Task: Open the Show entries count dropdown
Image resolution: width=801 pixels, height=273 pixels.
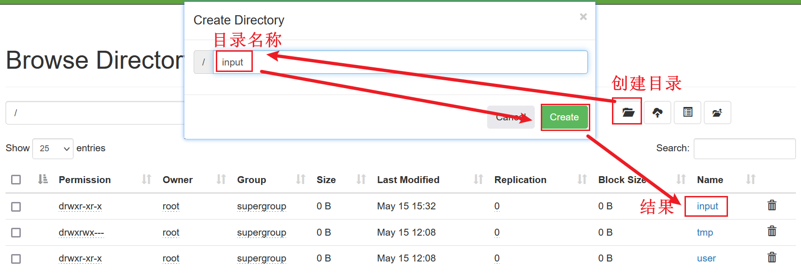Action: point(53,148)
